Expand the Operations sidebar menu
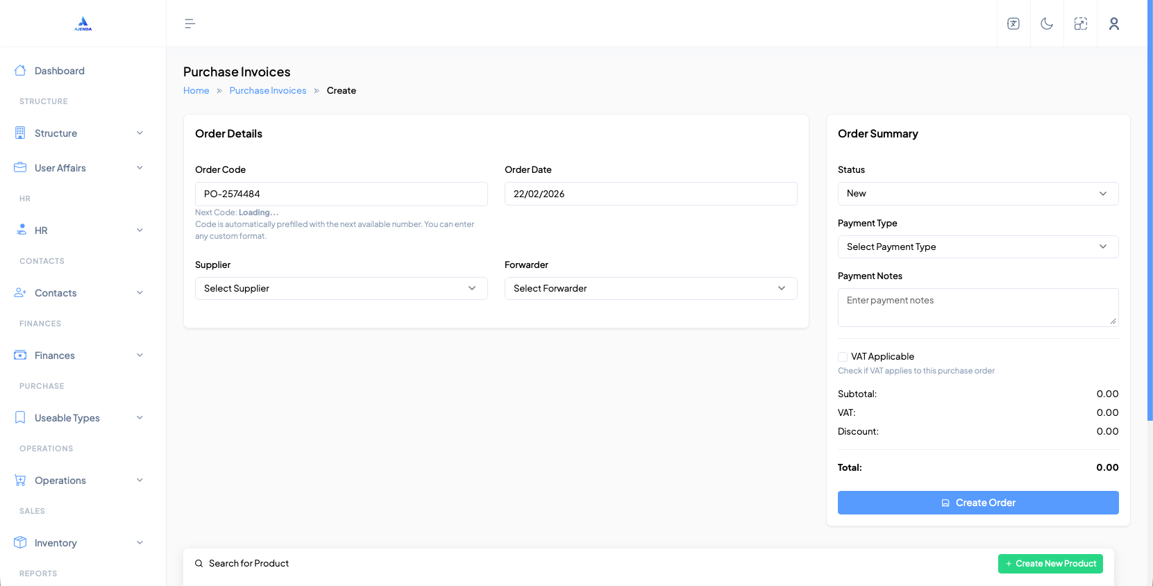 coord(78,480)
